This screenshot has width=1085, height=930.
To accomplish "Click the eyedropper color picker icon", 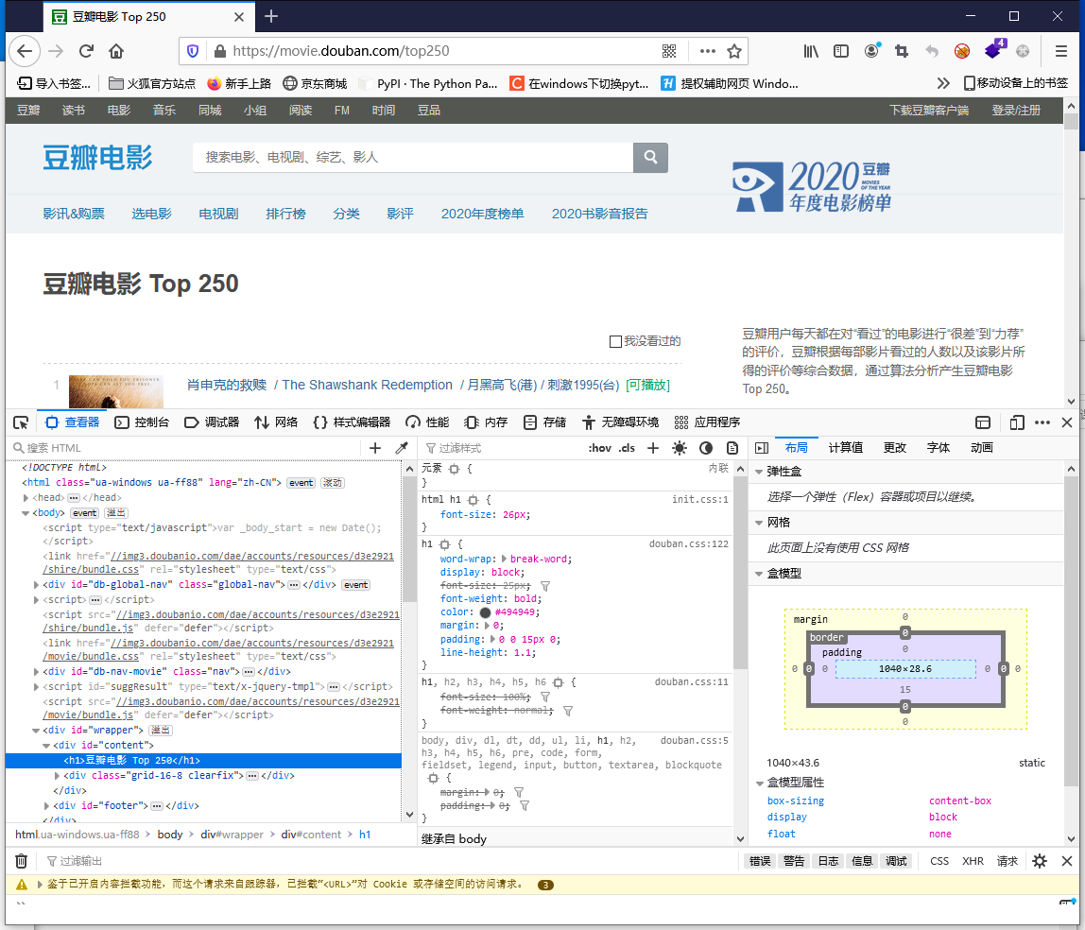I will [401, 448].
